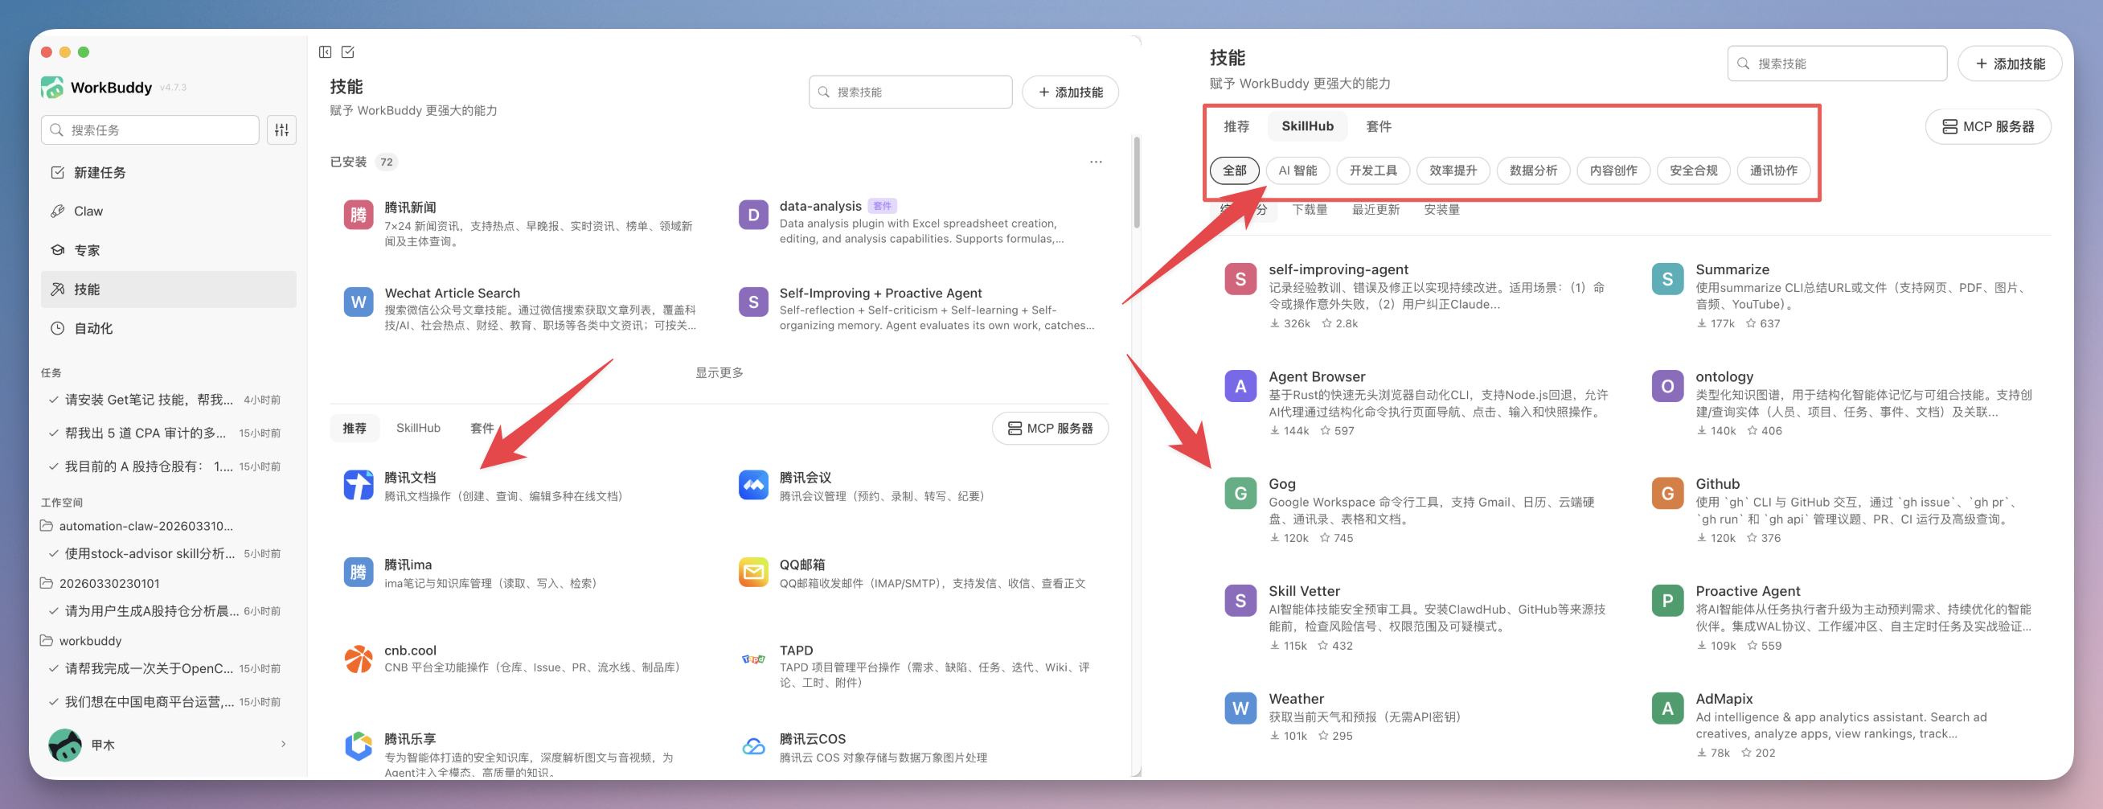Toggle the sidebar collapse icon
The width and height of the screenshot is (2103, 809).
[x=325, y=52]
